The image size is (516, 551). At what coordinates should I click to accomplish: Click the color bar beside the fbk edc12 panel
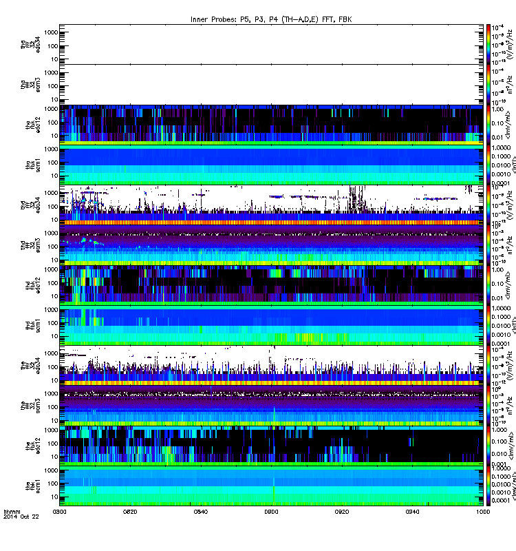pyautogui.click(x=488, y=446)
